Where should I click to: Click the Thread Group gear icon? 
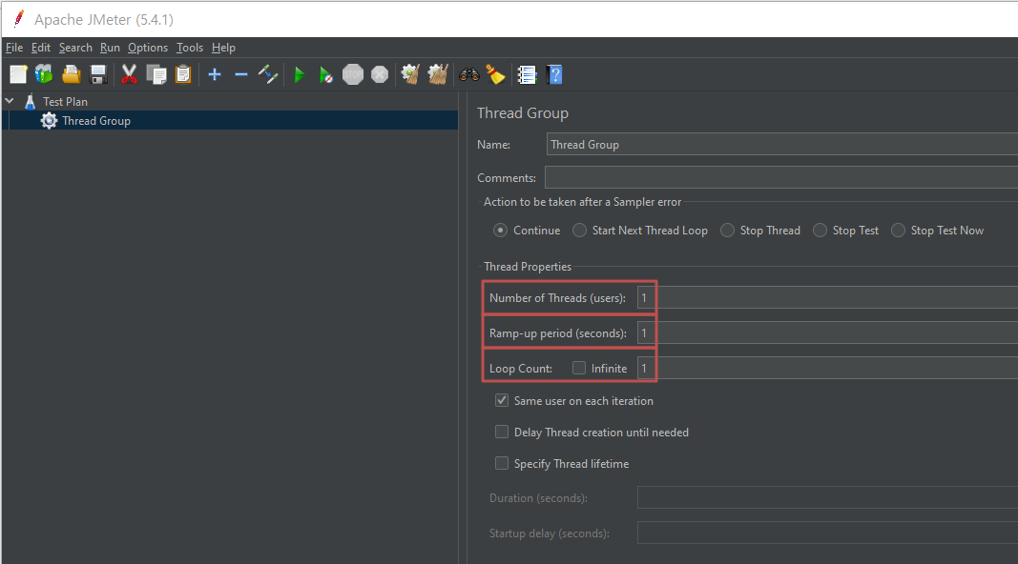tap(49, 121)
